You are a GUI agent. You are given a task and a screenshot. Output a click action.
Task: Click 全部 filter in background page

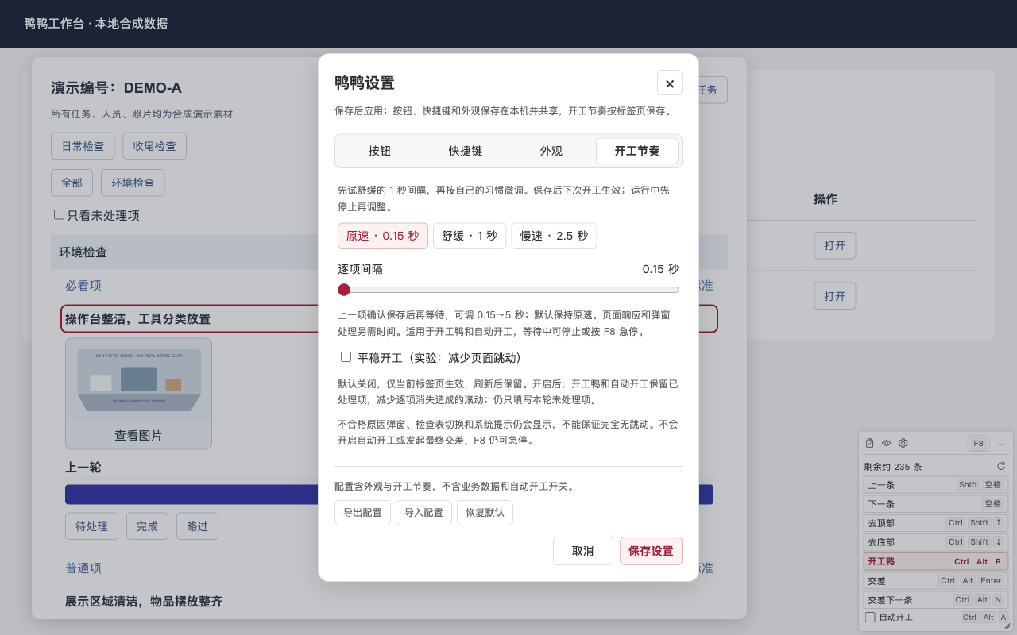pos(72,183)
